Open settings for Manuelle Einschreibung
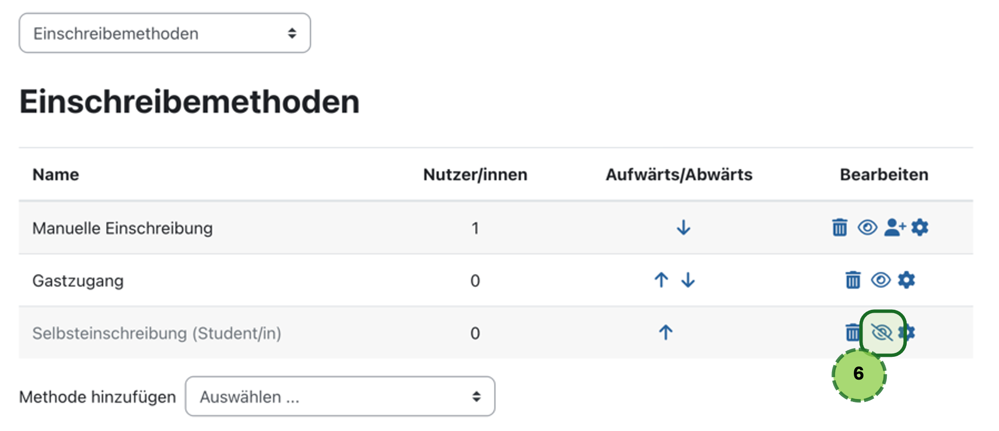999x431 pixels. [920, 228]
